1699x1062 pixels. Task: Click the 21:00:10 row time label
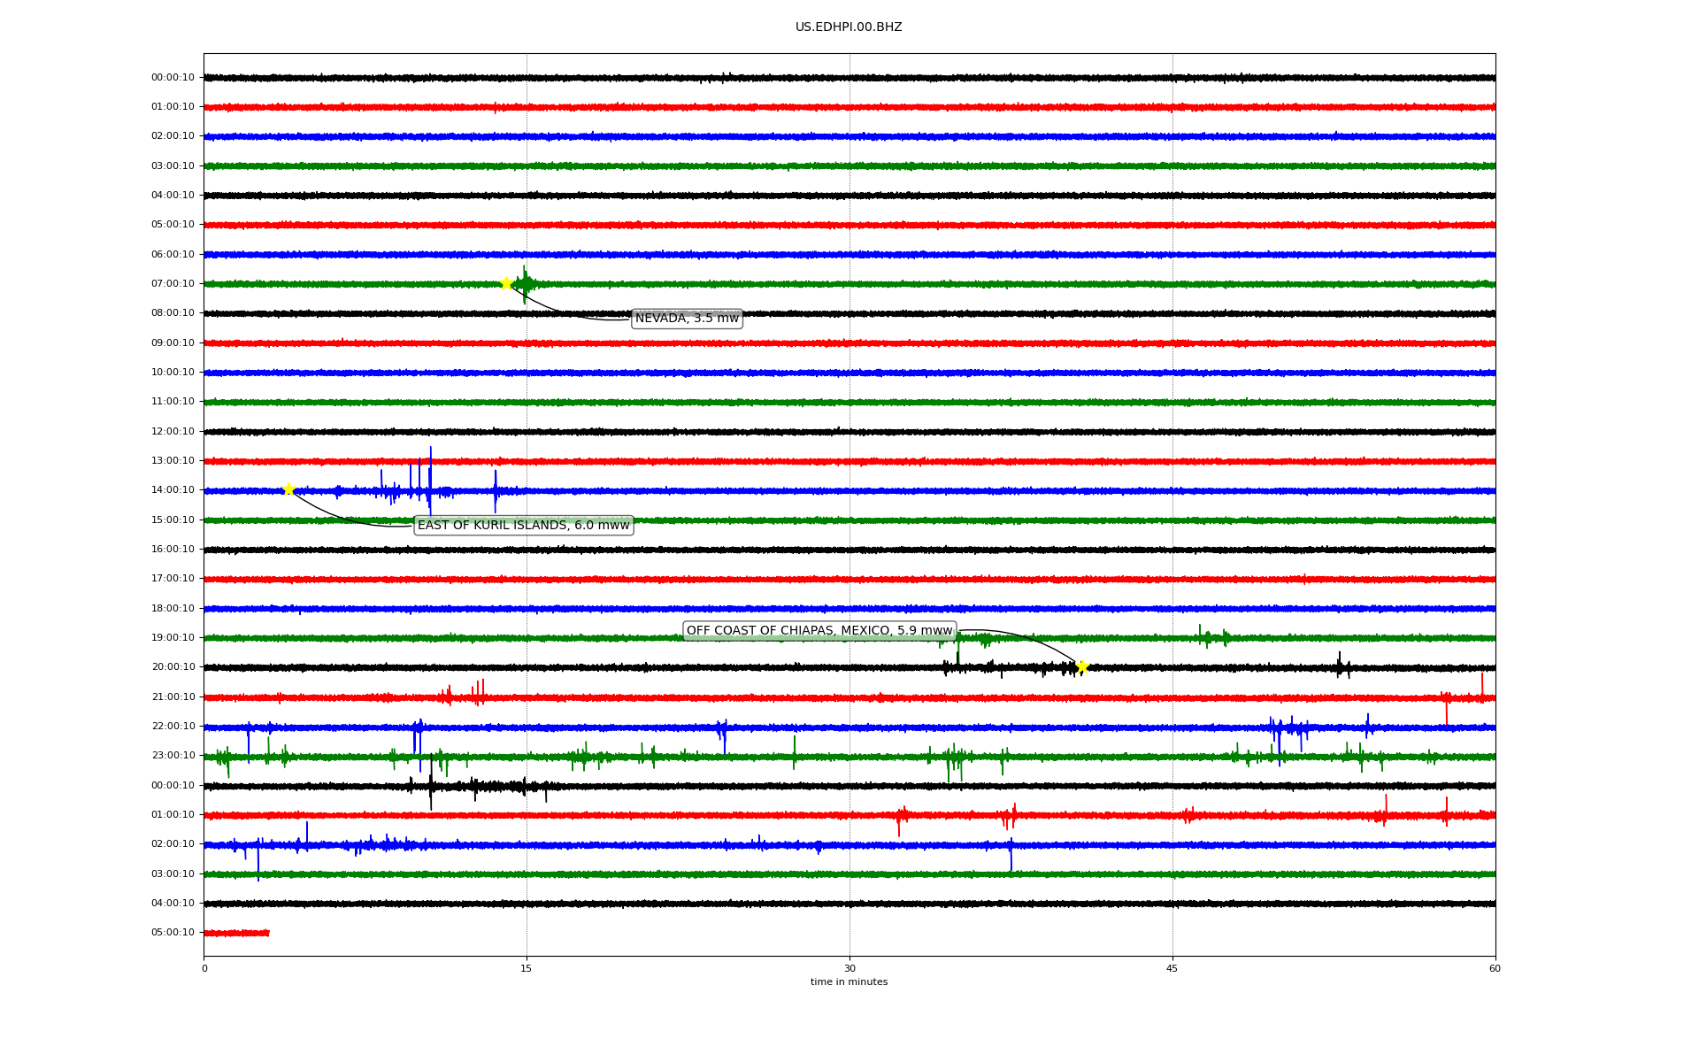tap(173, 697)
